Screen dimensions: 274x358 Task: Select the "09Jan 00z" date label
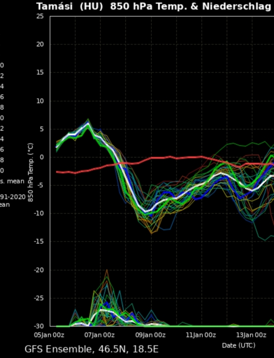pos(150,335)
